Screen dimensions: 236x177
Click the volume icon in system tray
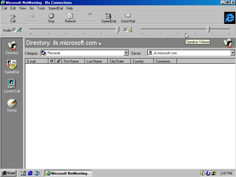pos(202,173)
